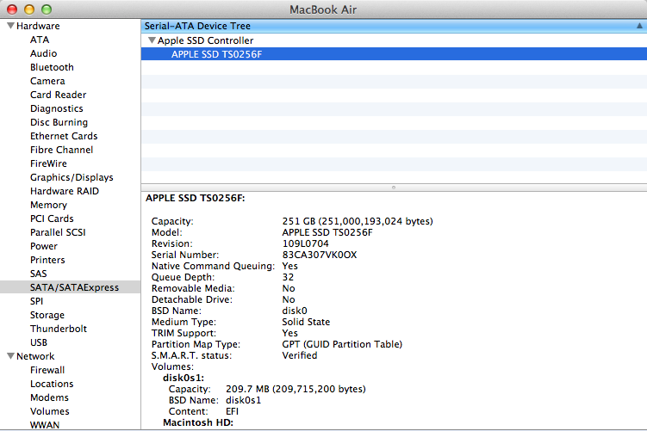Select the APPLE SSD TS0256F device row
Image resolution: width=647 pixels, height=431 pixels.
pyautogui.click(x=394, y=54)
